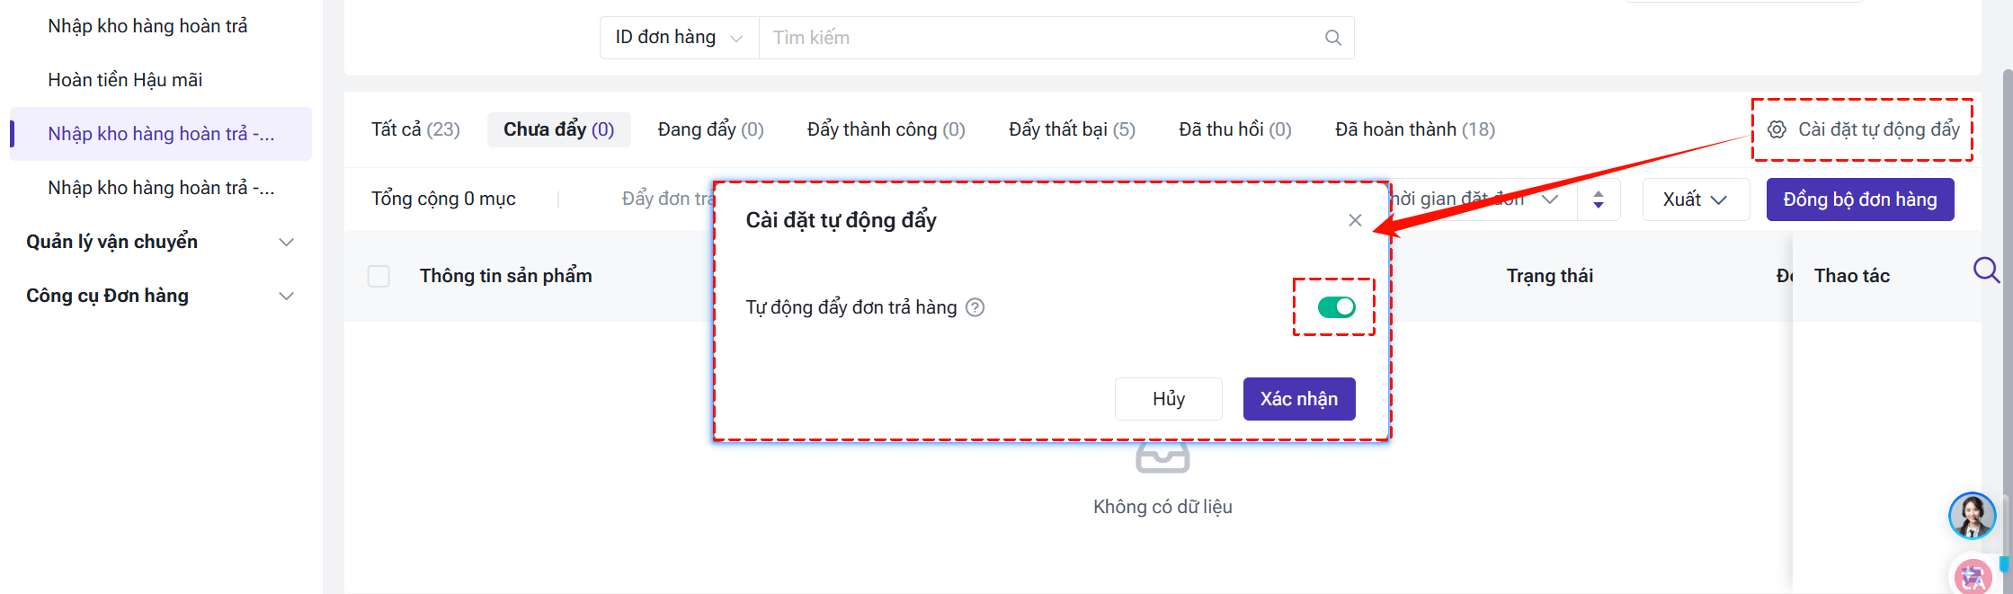Viewport: 2013px width, 594px height.
Task: Toggle the Tự động đẩy đơn trả hàng switch
Action: pos(1336,307)
